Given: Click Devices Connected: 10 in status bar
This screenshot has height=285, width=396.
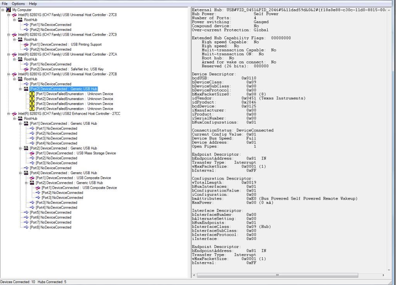Looking at the screenshot, I should 18,282.
